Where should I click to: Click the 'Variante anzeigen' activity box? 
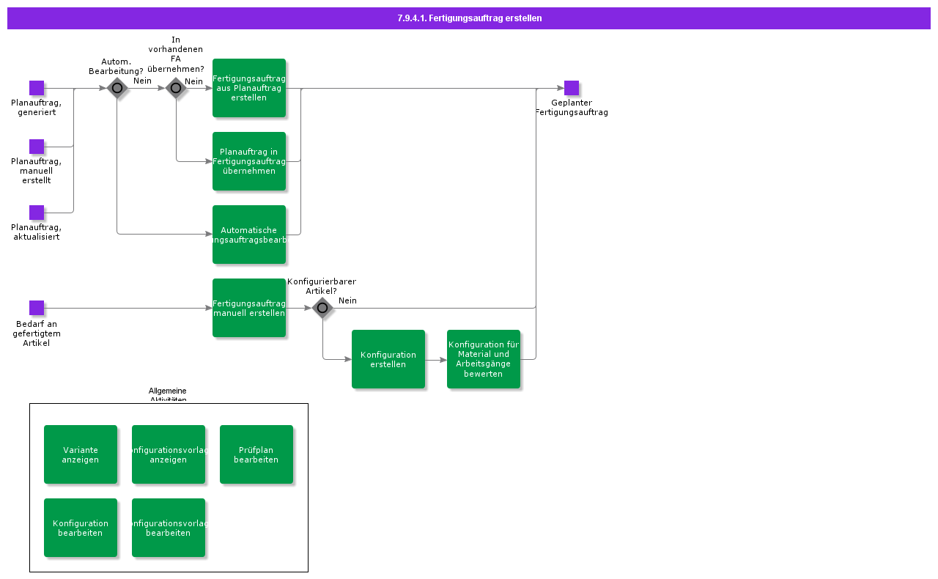(81, 454)
